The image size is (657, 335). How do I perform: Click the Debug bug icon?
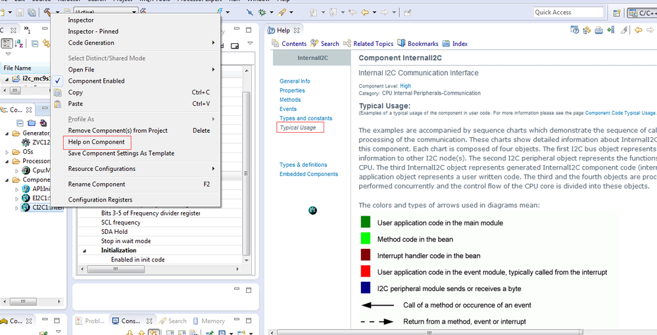(x=262, y=12)
